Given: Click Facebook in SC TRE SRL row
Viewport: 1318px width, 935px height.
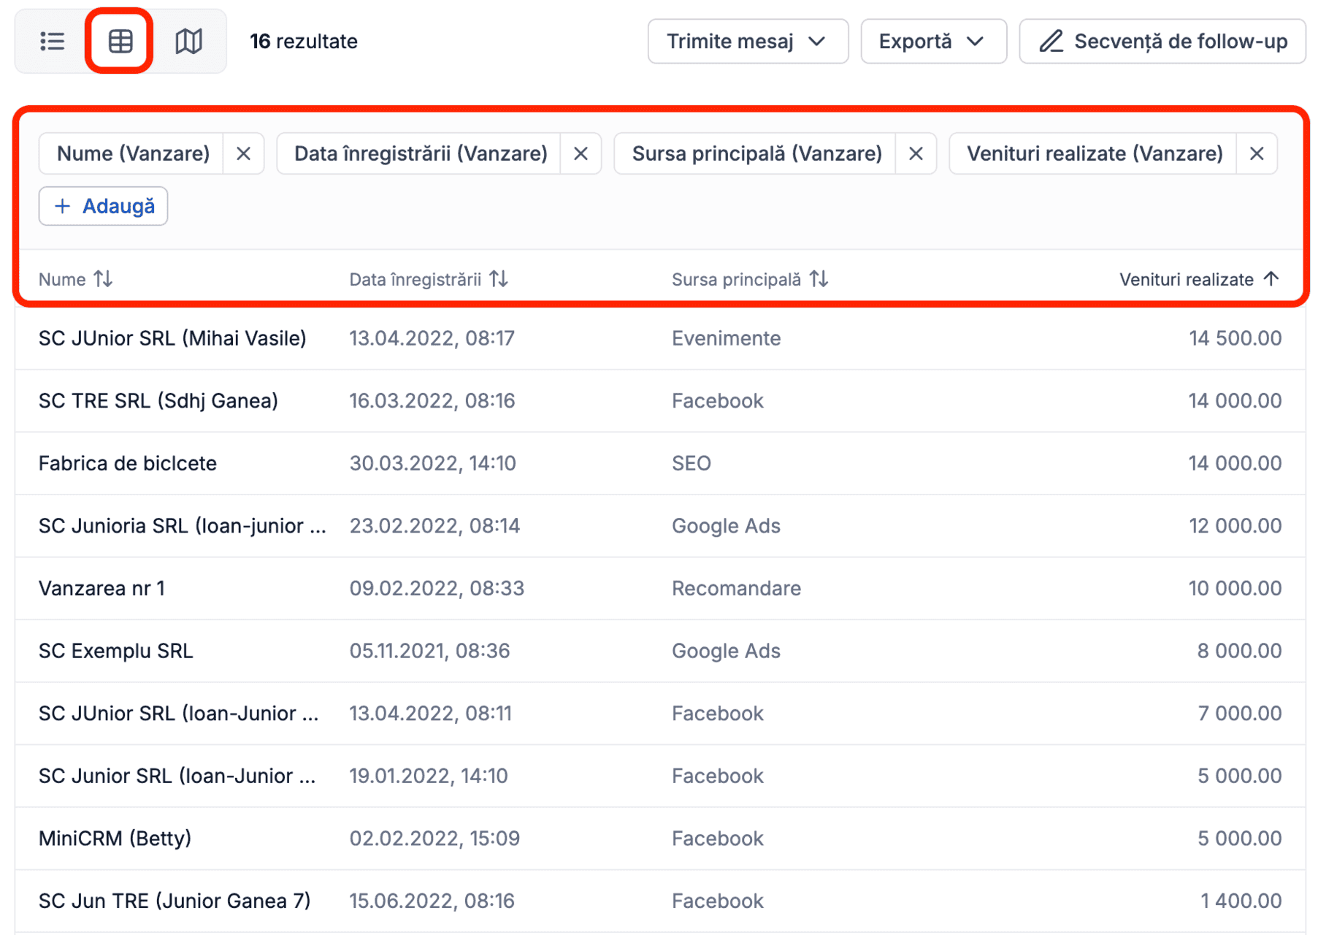Looking at the screenshot, I should [718, 401].
